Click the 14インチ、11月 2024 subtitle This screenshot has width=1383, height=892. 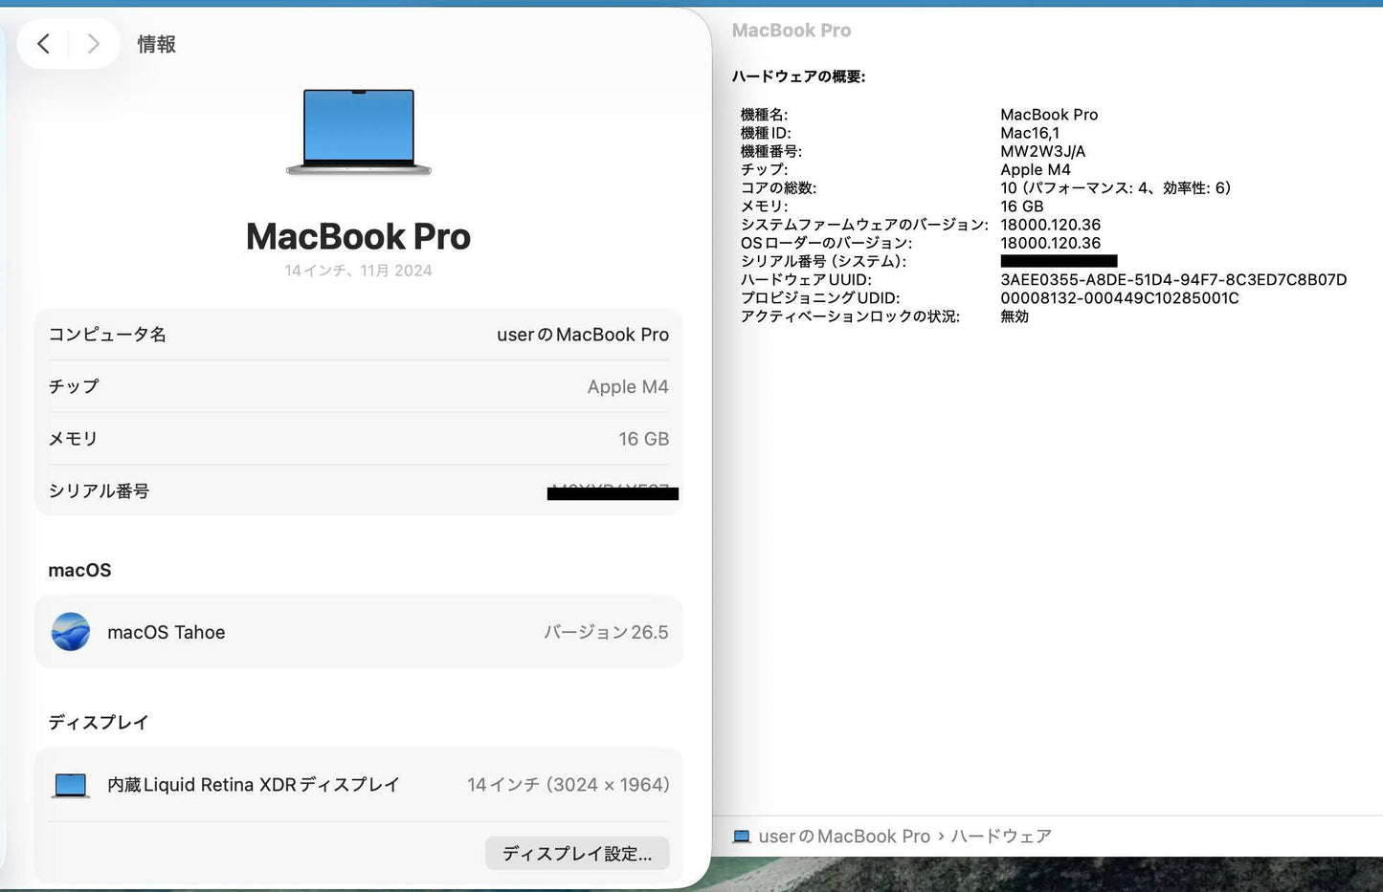(358, 271)
